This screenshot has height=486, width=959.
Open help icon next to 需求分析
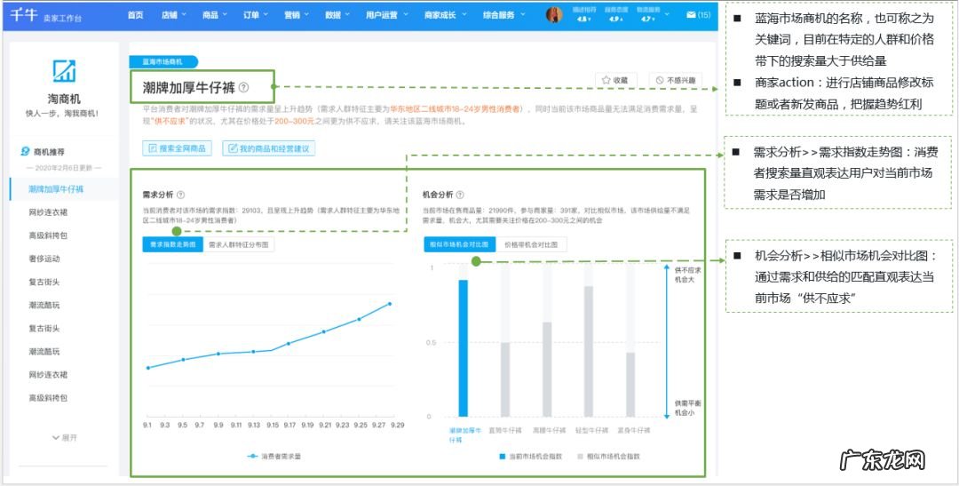[x=180, y=195]
